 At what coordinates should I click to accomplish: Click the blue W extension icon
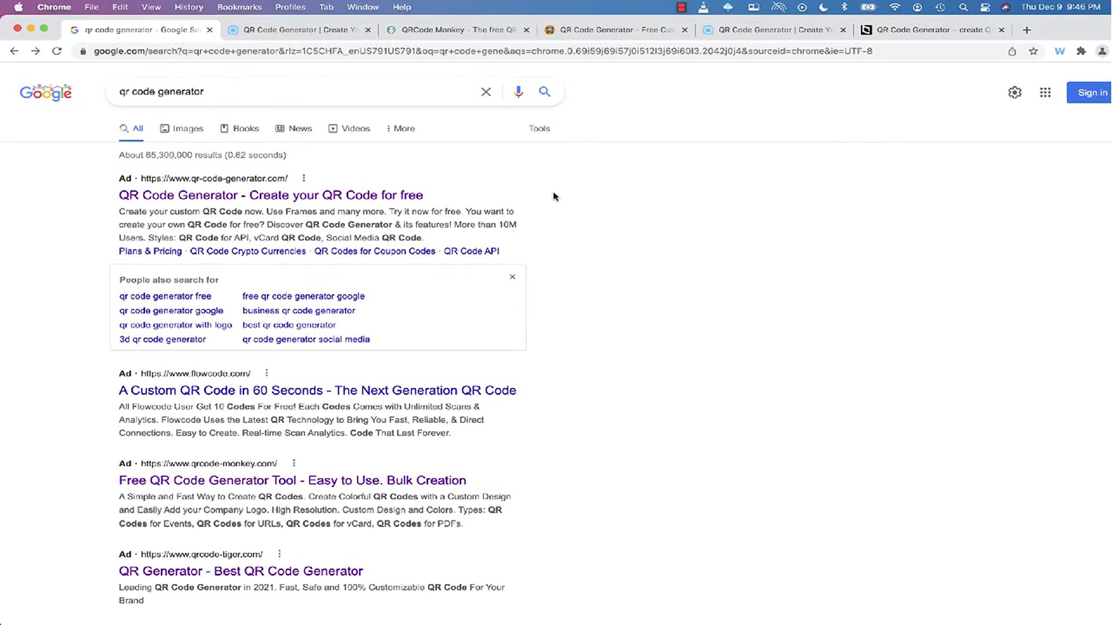click(x=1059, y=51)
